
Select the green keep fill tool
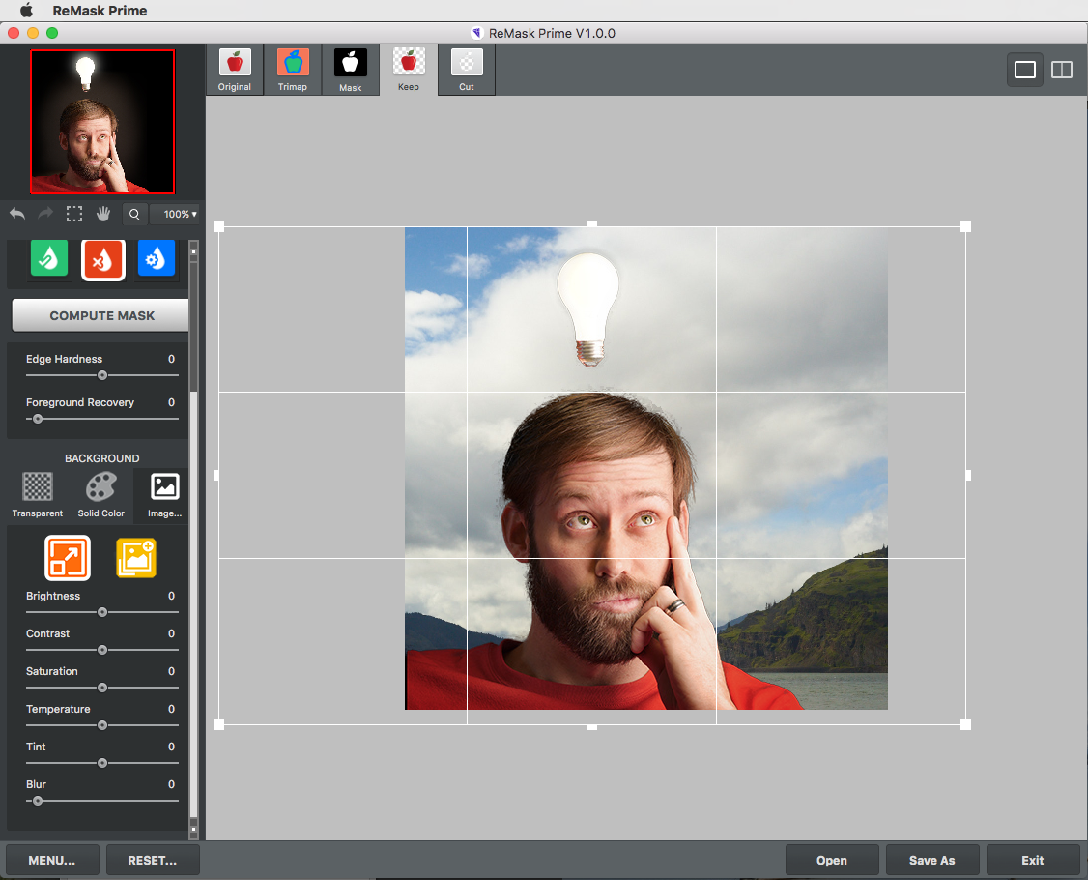click(x=49, y=259)
